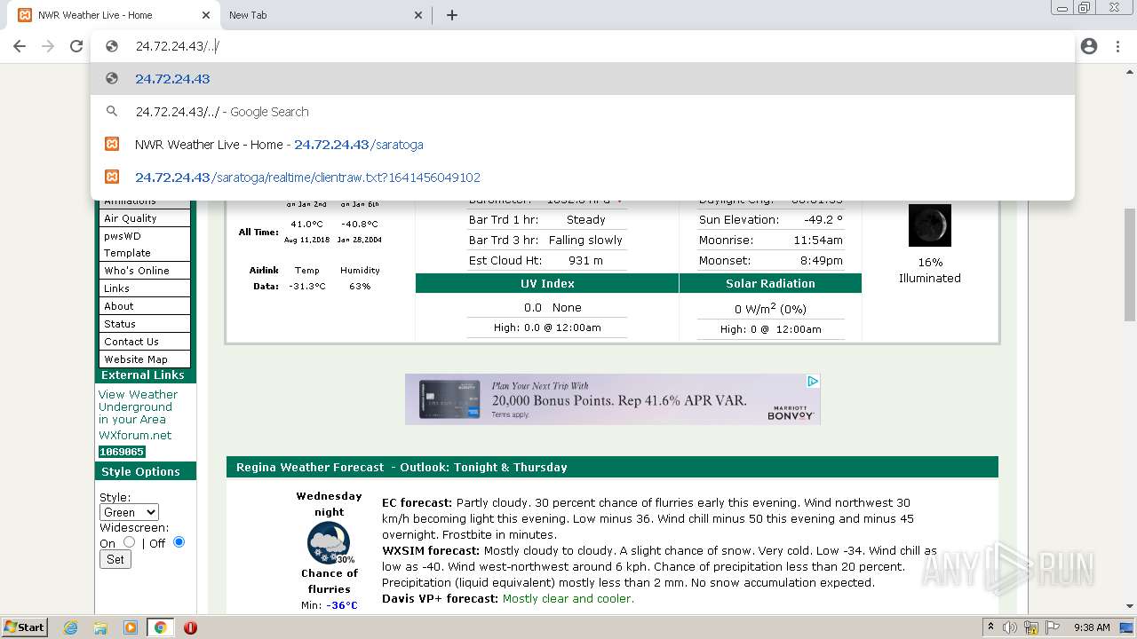The image size is (1137, 639).
Task: Click the volume speaker tray icon
Action: (x=1010, y=627)
